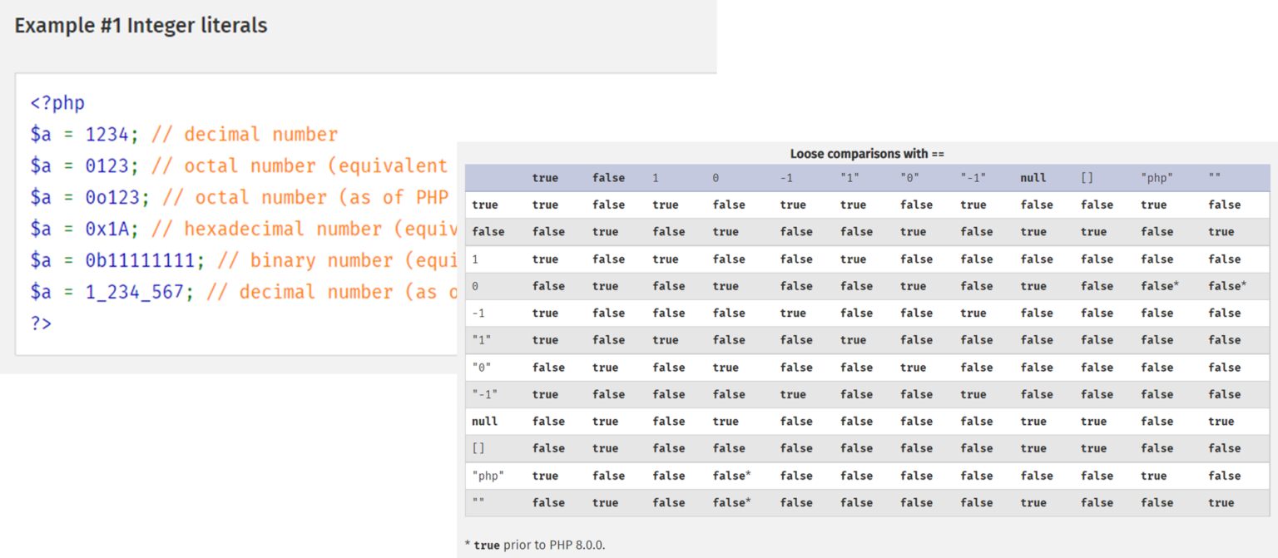The width and height of the screenshot is (1278, 558).
Task: Click the "null" column header in the table
Action: [1033, 178]
